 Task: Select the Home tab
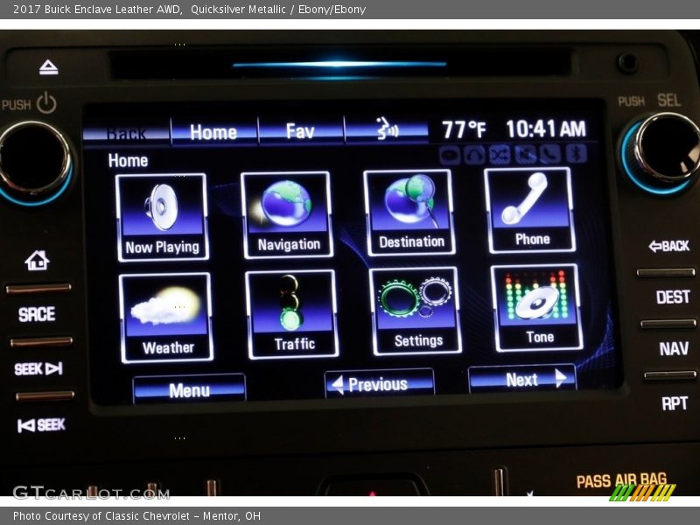click(x=213, y=131)
